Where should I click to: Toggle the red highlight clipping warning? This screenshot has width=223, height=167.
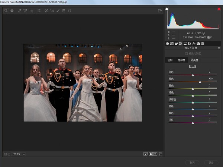click(219, 9)
